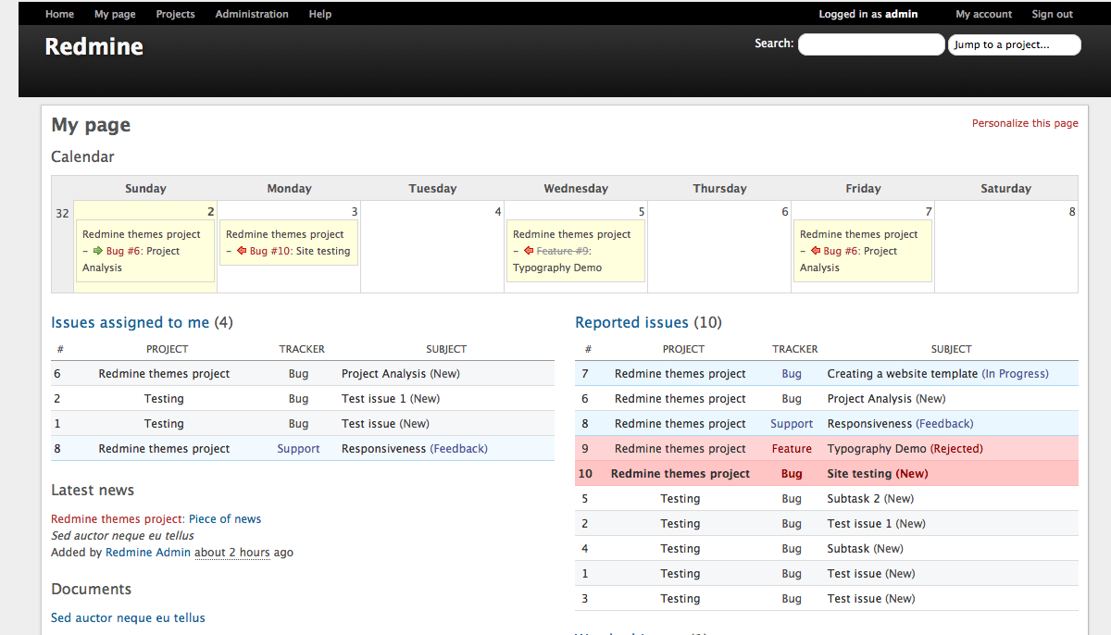Open Sed auctor neque eu tellus document
Screen dimensions: 1111x635
point(128,618)
